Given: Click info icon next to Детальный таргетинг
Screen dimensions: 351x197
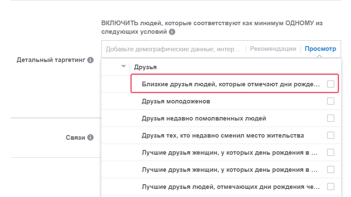Looking at the screenshot, I should (x=91, y=60).
